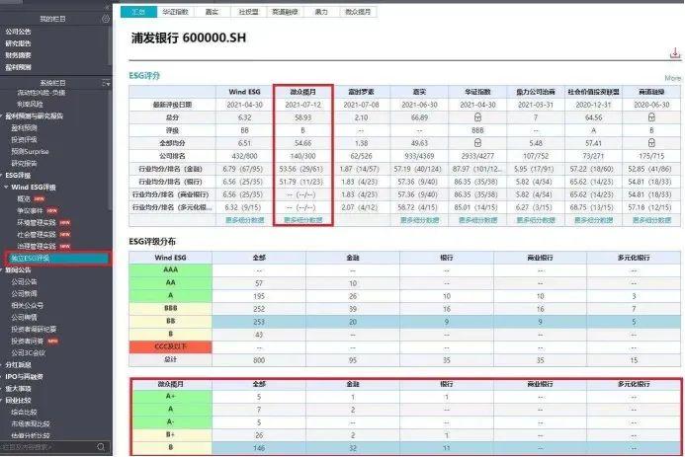
Task: Open 更多细分数据 link under 嘉实
Action: click(419, 220)
